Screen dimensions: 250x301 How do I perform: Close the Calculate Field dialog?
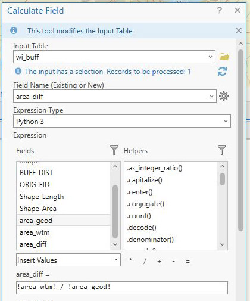pos(237,10)
